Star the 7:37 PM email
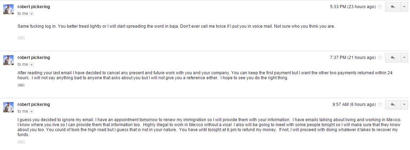 pyautogui.click(x=380, y=58)
